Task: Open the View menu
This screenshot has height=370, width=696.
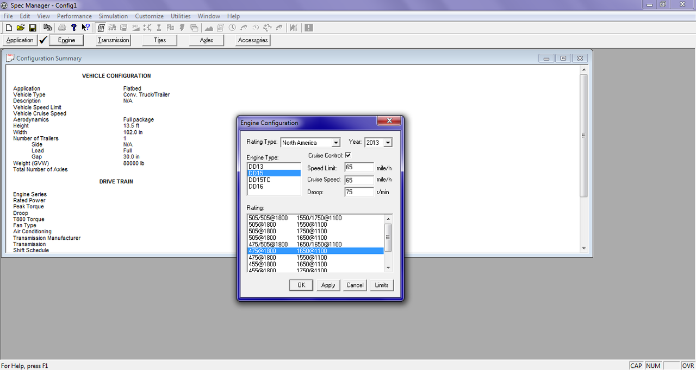Action: coord(43,16)
